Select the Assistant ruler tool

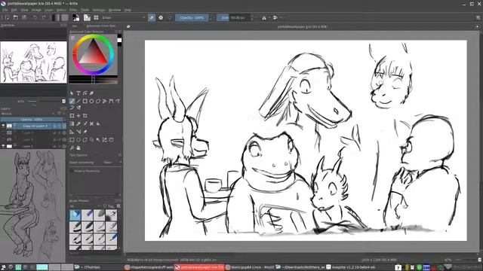72,132
